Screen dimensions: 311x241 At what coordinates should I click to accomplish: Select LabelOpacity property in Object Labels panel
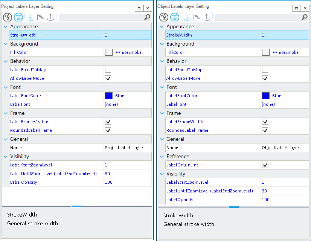point(180,200)
